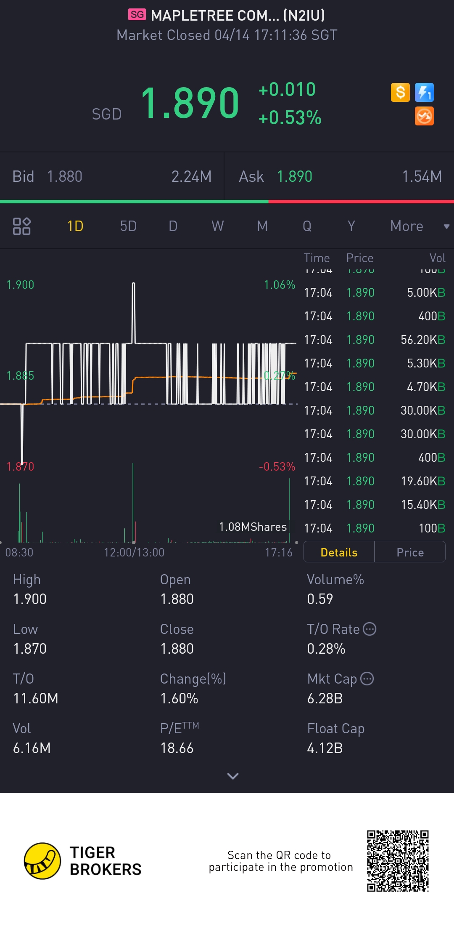Screen dimensions: 454x929
Task: Tap the Vol value 6.16M
Action: (x=32, y=748)
